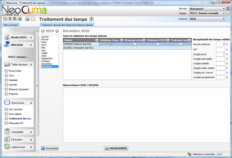Click the version arrow icon under the logo
Image resolution: width=232 pixels, height=158 pixels.
[4, 14]
